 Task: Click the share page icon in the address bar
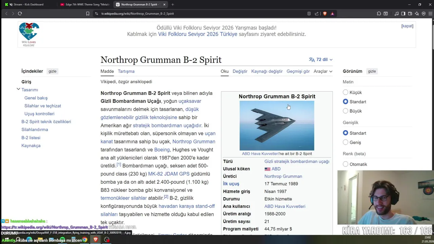pos(317,14)
